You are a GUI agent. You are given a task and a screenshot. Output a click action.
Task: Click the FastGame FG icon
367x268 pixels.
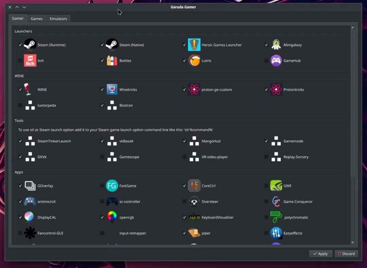coord(112,186)
